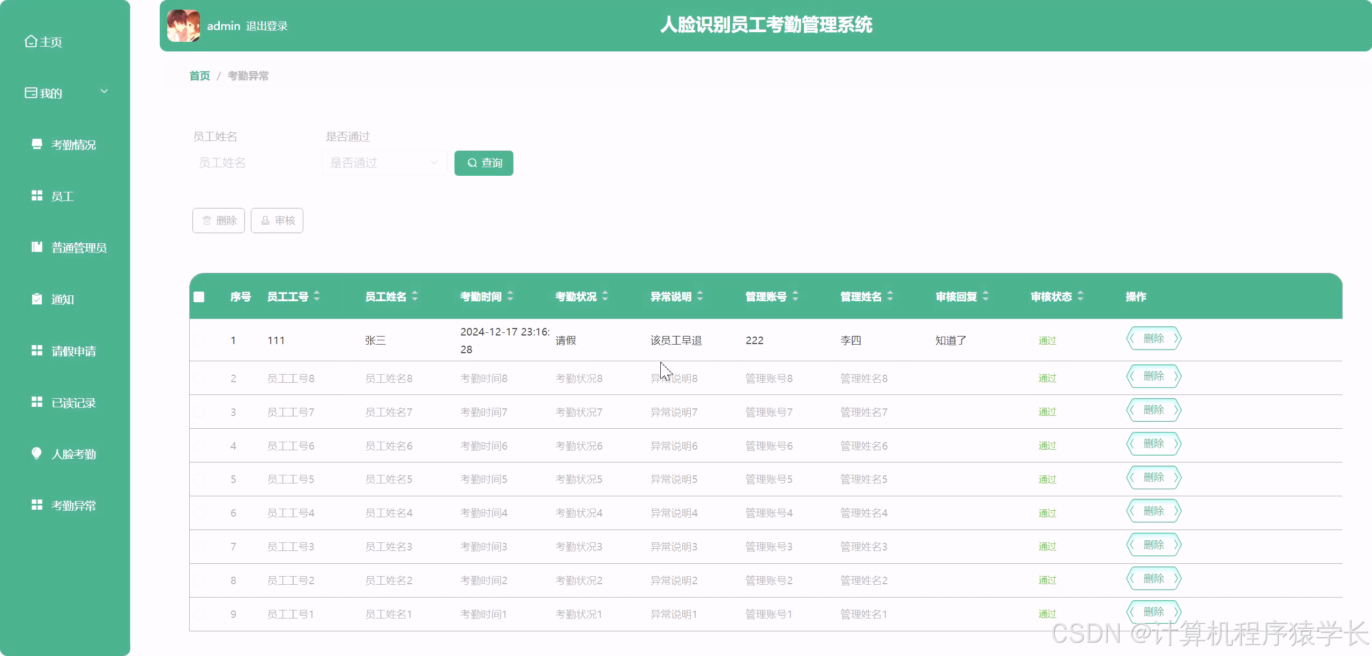Screen dimensions: 1372x656
Task: Click the 已读记录 icon in sidebar
Action: (36, 402)
